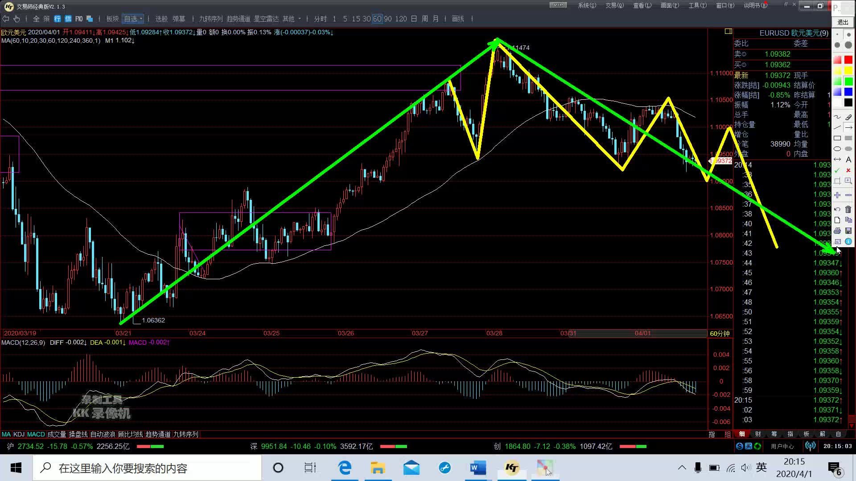Click the 画线 draw line button
This screenshot has height=481, width=856.
pos(458,19)
